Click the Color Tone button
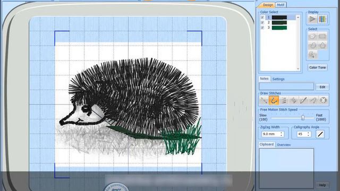The height and width of the screenshot is (191, 340). [x=318, y=67]
